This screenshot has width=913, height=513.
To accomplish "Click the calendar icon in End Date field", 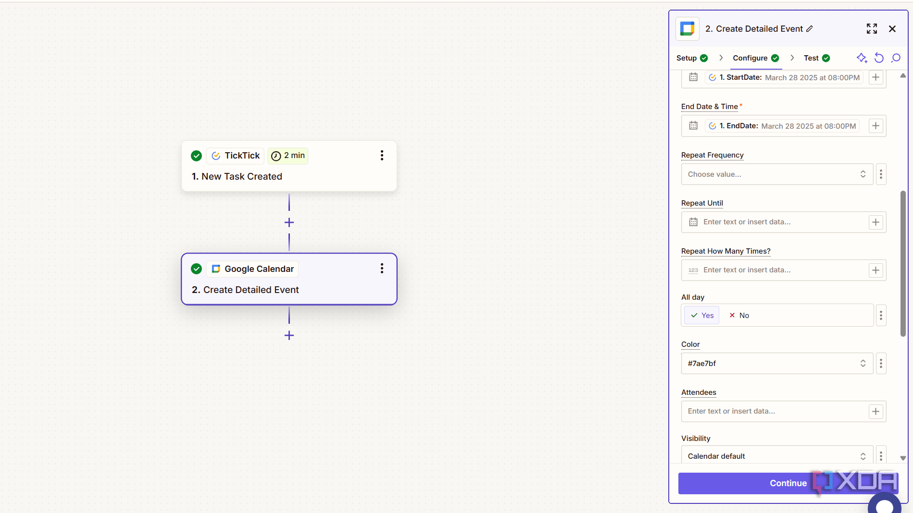I will pyautogui.click(x=693, y=125).
